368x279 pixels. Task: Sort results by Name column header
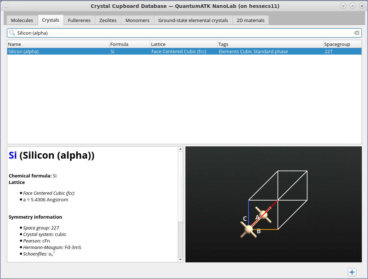pos(58,44)
